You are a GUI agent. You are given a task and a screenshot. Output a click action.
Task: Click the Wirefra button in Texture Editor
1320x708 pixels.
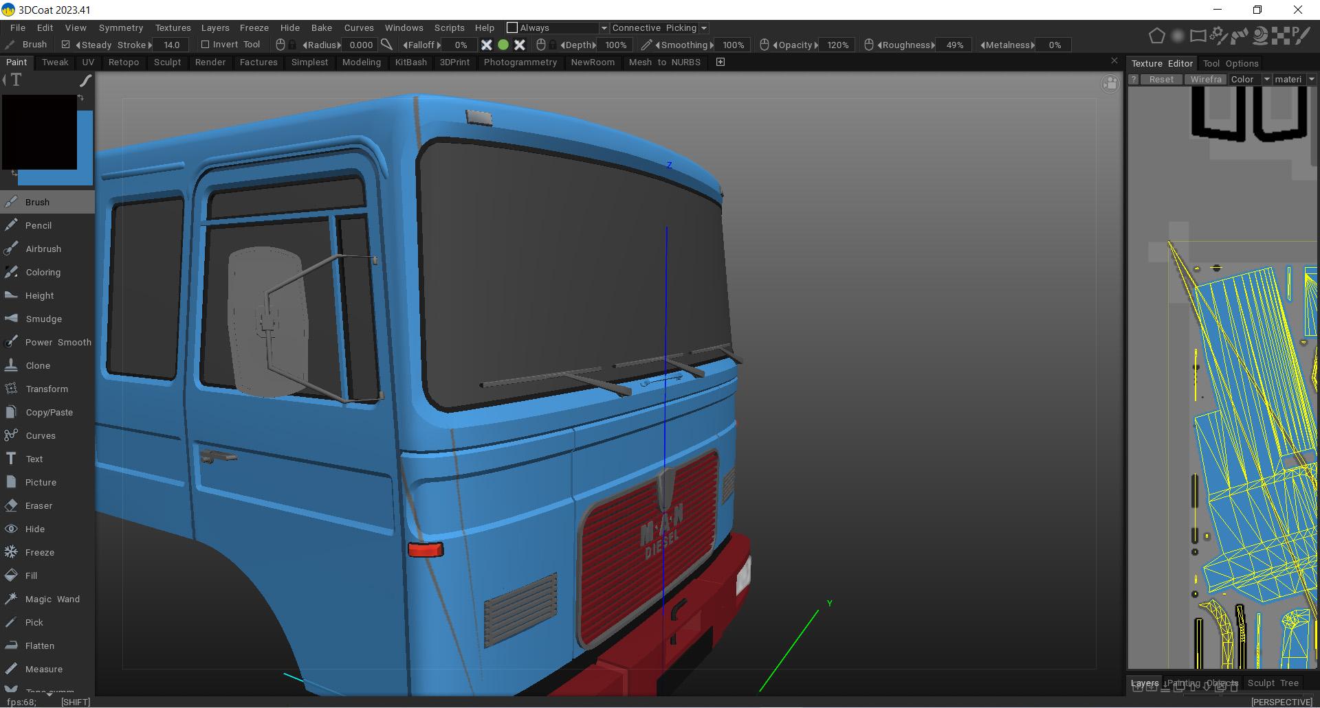[x=1206, y=79]
